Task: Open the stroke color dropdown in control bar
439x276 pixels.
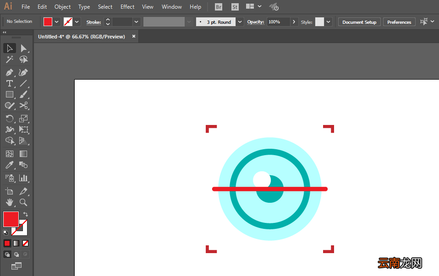Action: click(x=77, y=22)
